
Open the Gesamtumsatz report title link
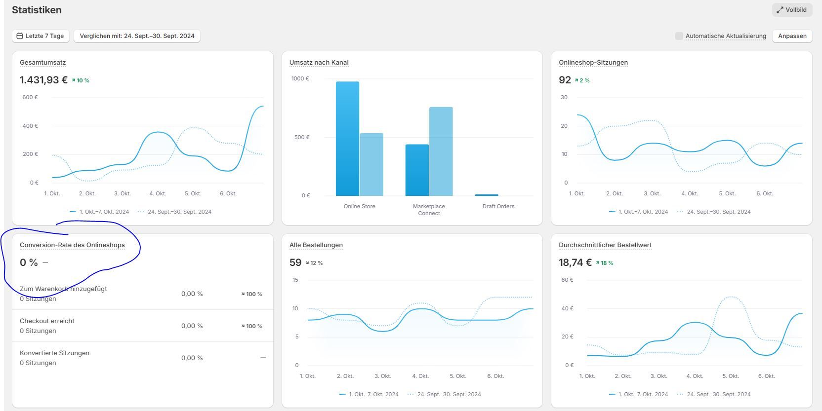[x=42, y=63]
